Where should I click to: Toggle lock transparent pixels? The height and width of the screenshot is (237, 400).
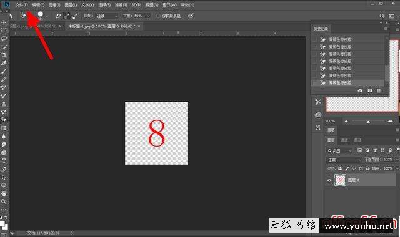click(x=340, y=168)
